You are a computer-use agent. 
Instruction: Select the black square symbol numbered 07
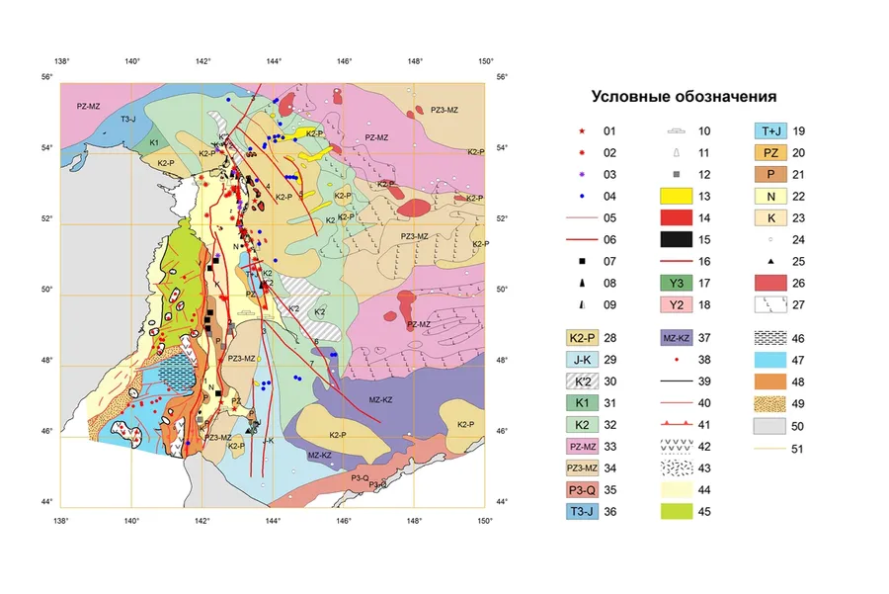click(x=583, y=261)
